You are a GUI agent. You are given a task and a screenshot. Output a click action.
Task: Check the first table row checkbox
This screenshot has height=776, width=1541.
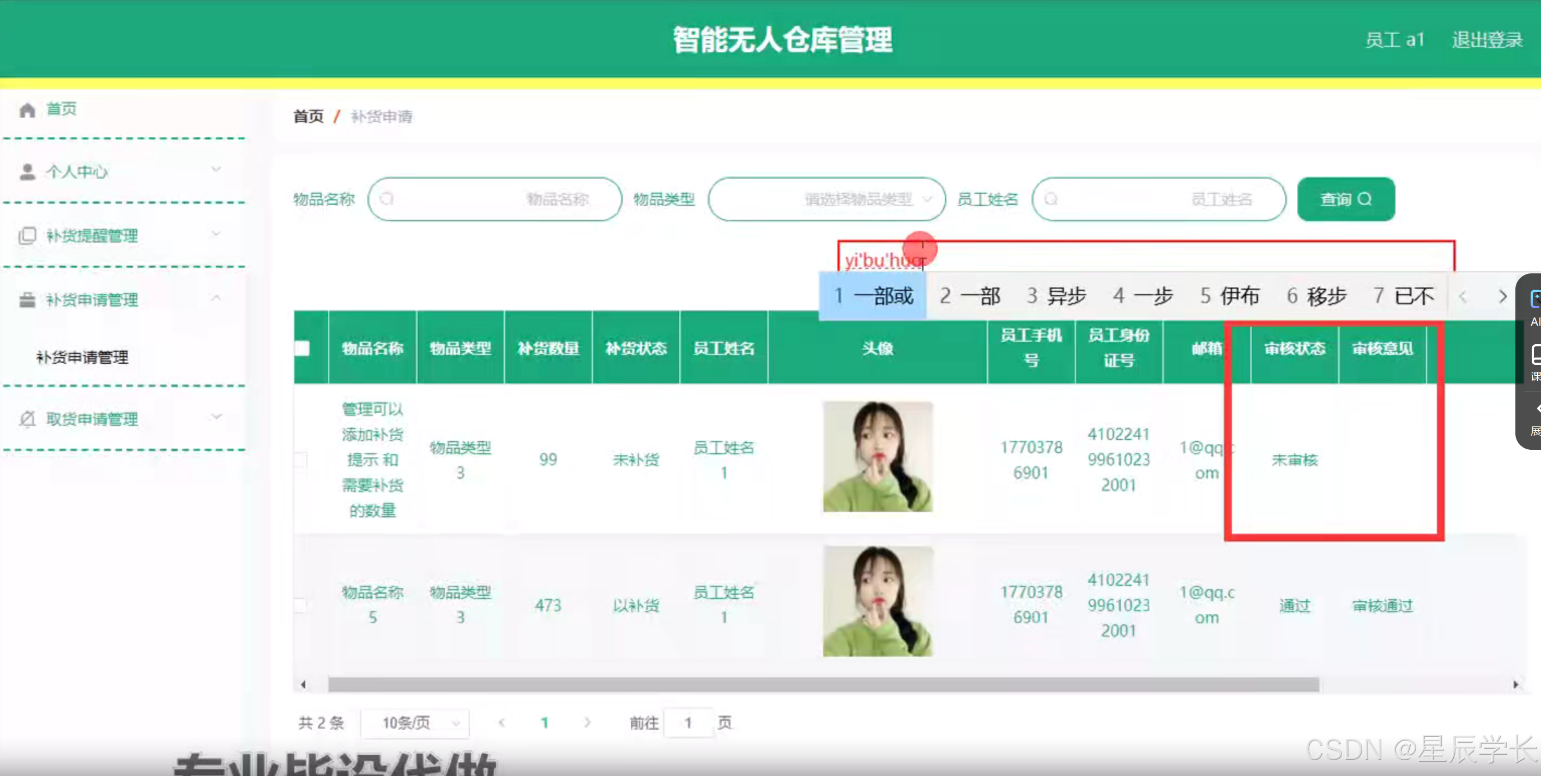coord(301,459)
